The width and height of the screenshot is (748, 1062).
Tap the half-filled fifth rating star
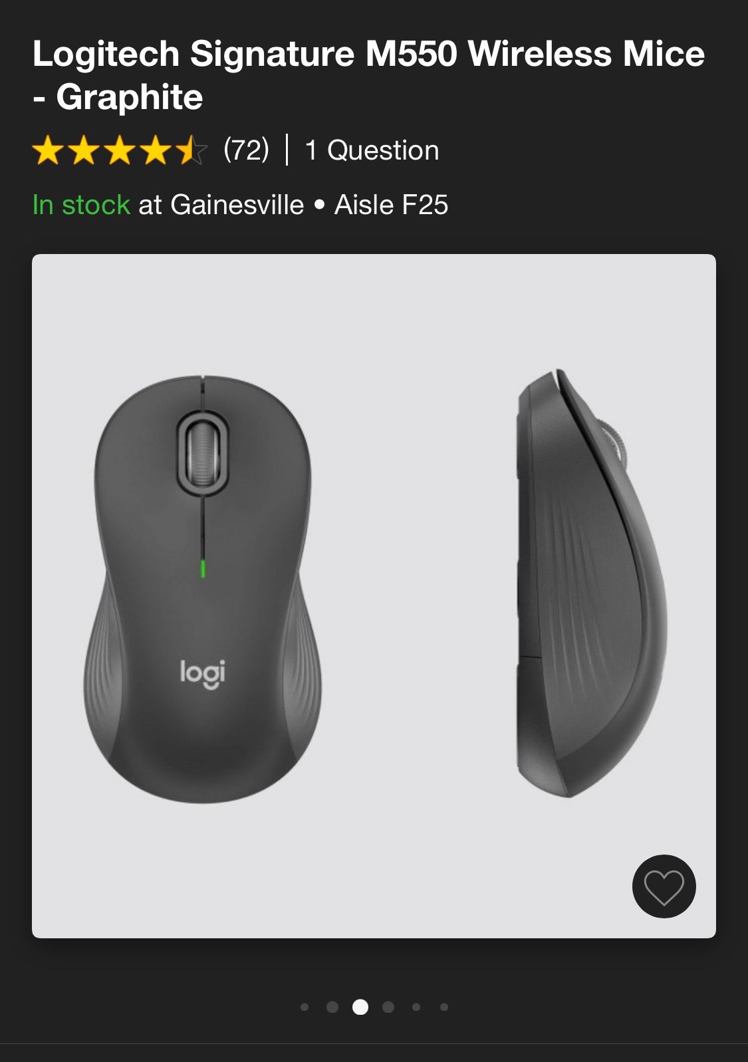(191, 150)
